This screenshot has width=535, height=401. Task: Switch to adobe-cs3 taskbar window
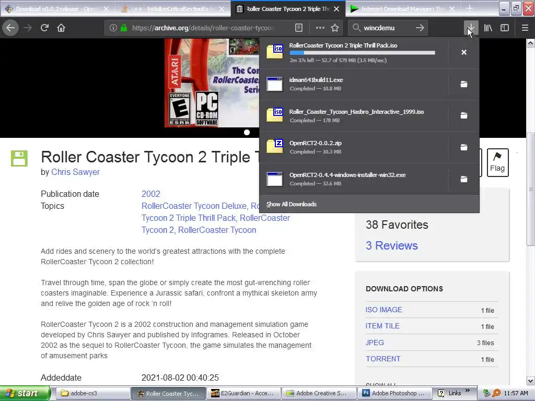92,393
